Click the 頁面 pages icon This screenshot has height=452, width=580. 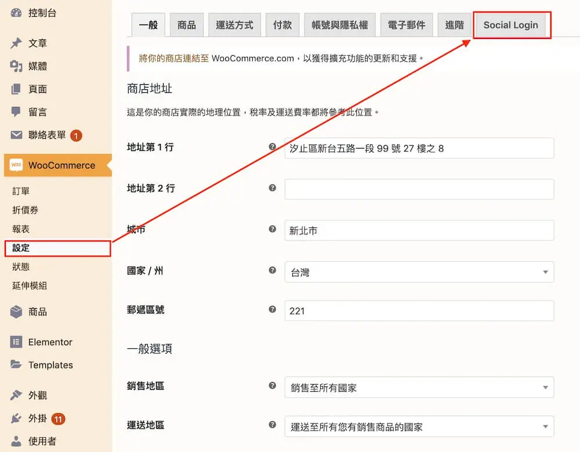(x=16, y=89)
